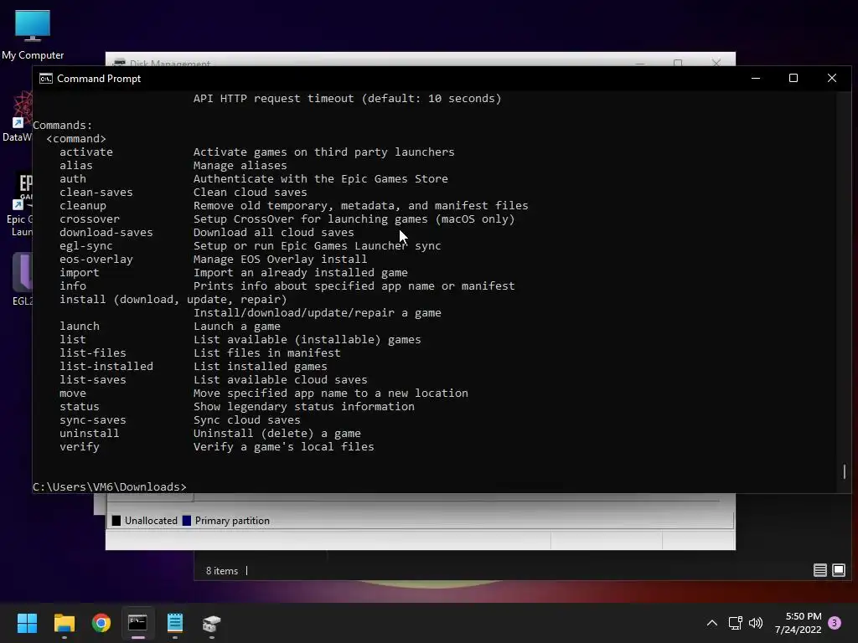Image resolution: width=858 pixels, height=643 pixels.
Task: Click the 'download-saves' command text
Action: tap(106, 233)
